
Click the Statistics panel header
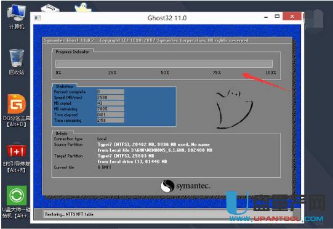pos(64,86)
